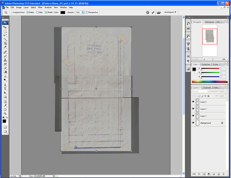Select the Eyedropper tool
This screenshot has height=178, width=231.
(x=5, y=106)
